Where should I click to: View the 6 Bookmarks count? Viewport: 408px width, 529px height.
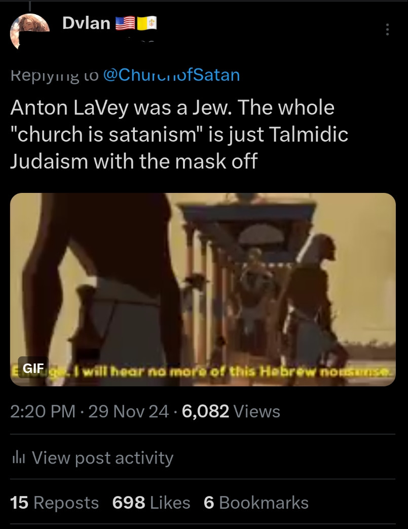tap(256, 503)
